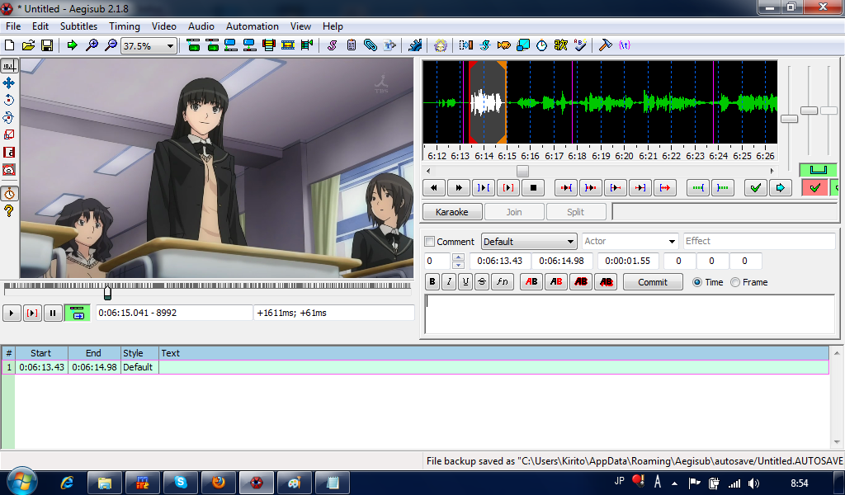
Task: Open the Automation menu
Action: 253,26
